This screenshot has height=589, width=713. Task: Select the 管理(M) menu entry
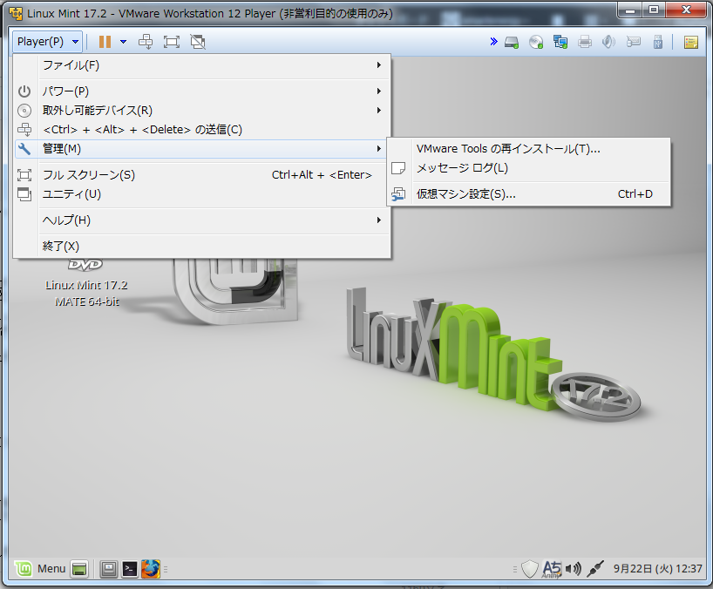click(202, 149)
